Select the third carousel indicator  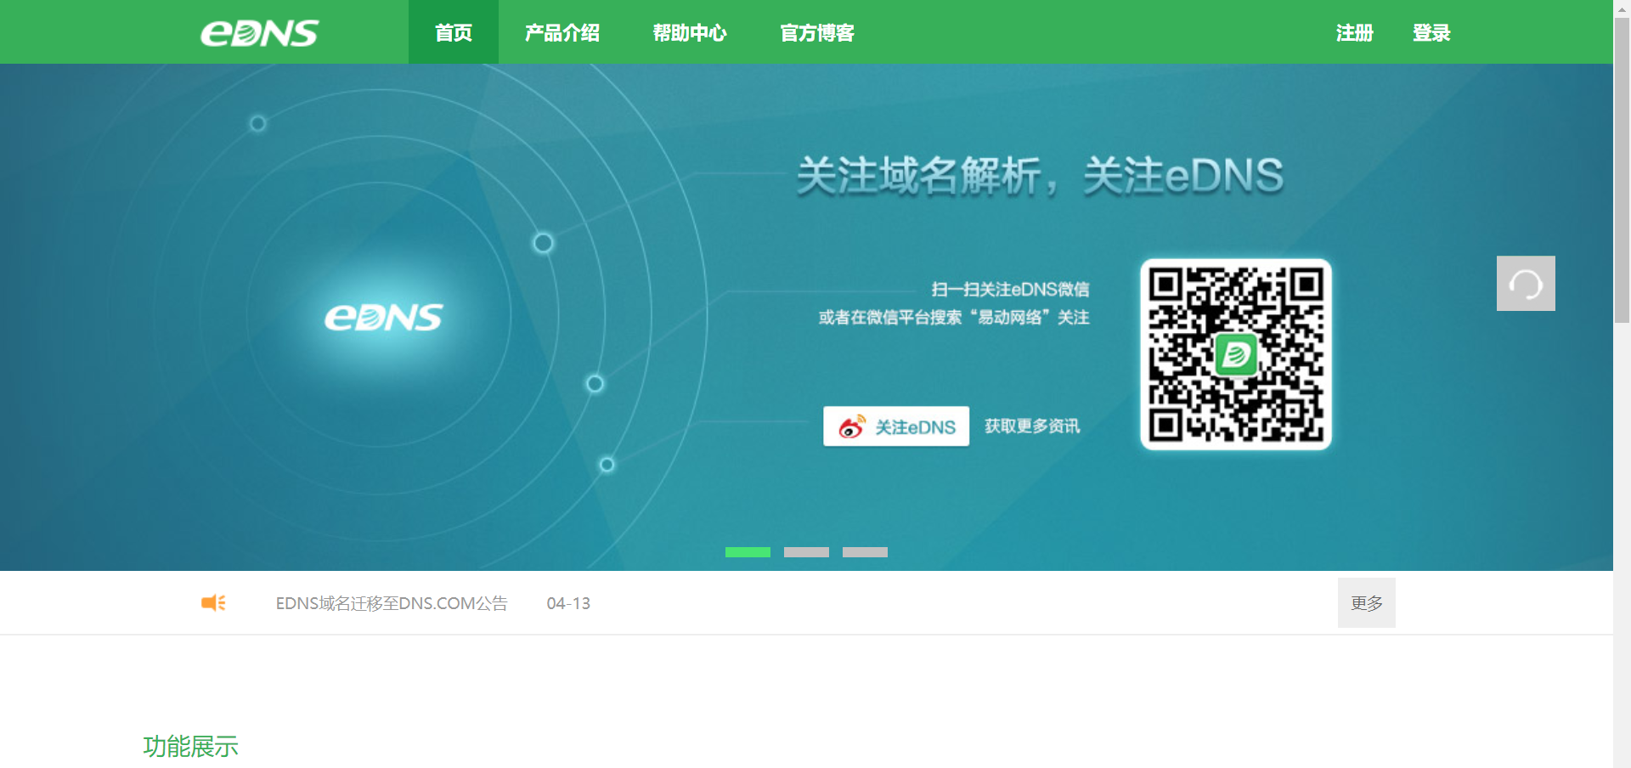point(865,552)
